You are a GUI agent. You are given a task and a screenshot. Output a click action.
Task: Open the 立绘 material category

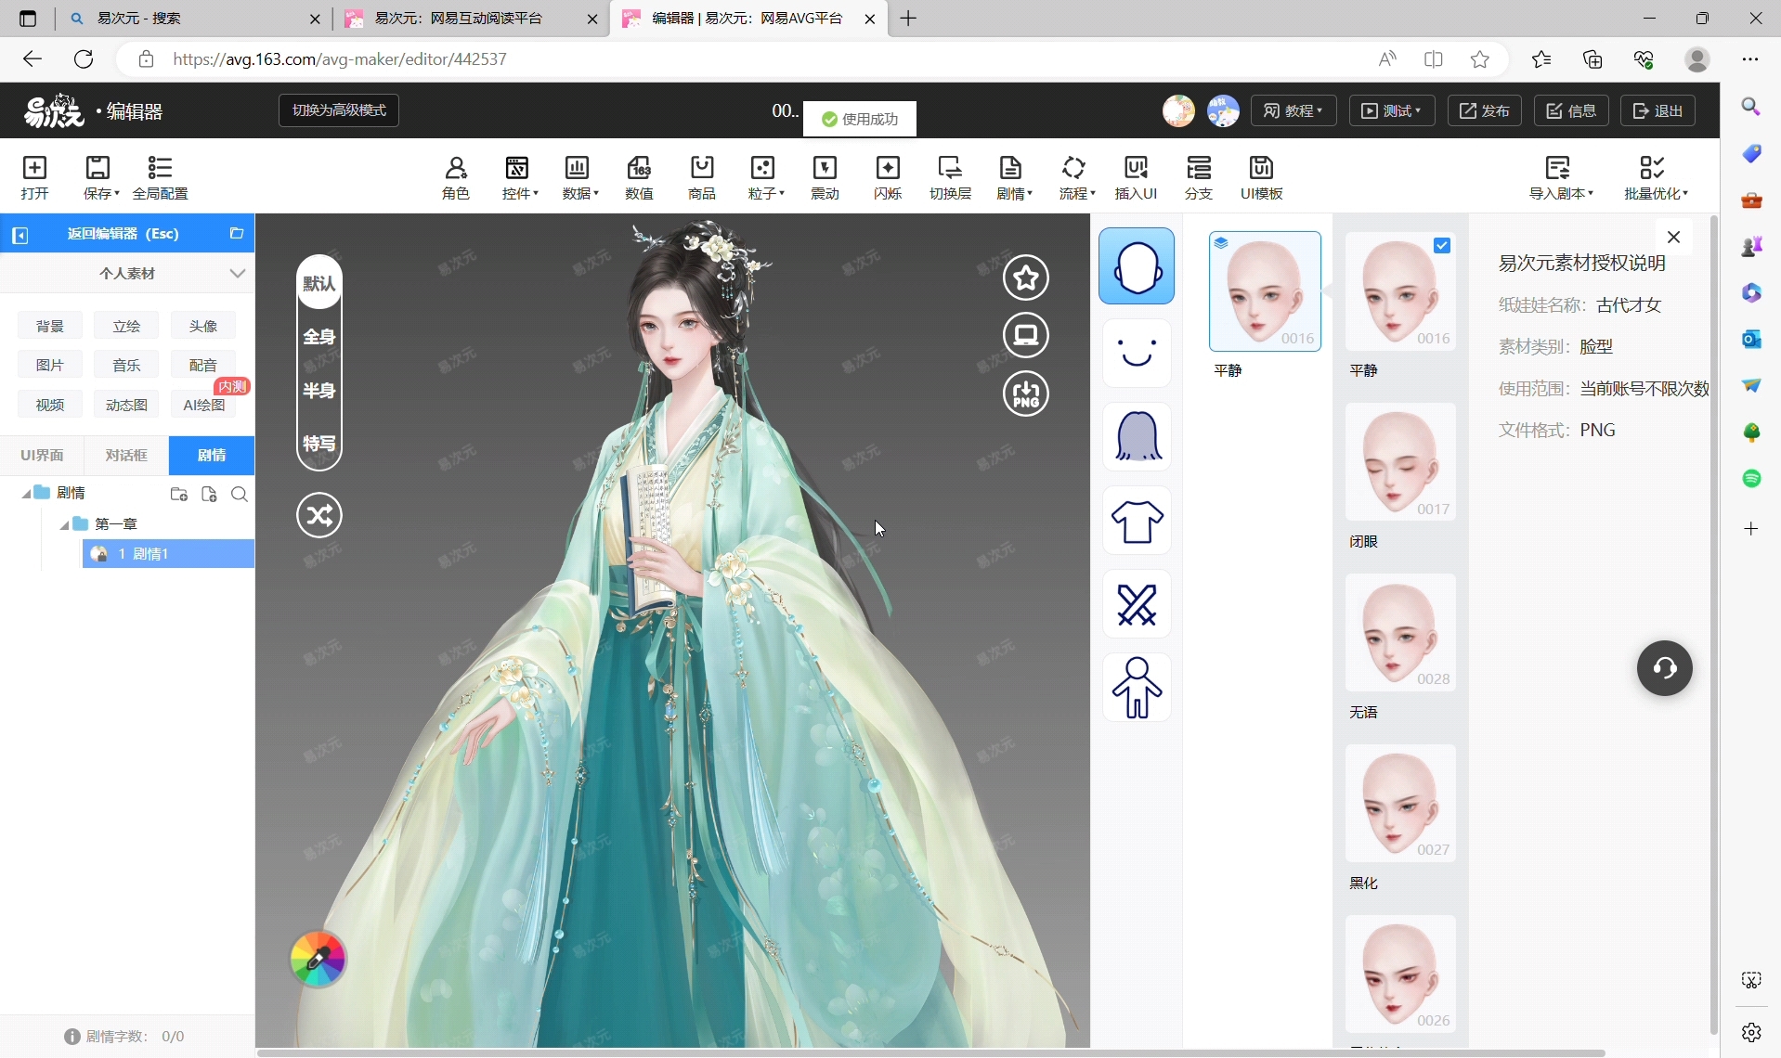[x=126, y=326]
